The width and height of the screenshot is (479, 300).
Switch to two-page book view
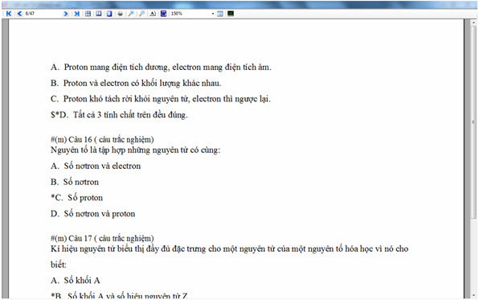[99, 14]
